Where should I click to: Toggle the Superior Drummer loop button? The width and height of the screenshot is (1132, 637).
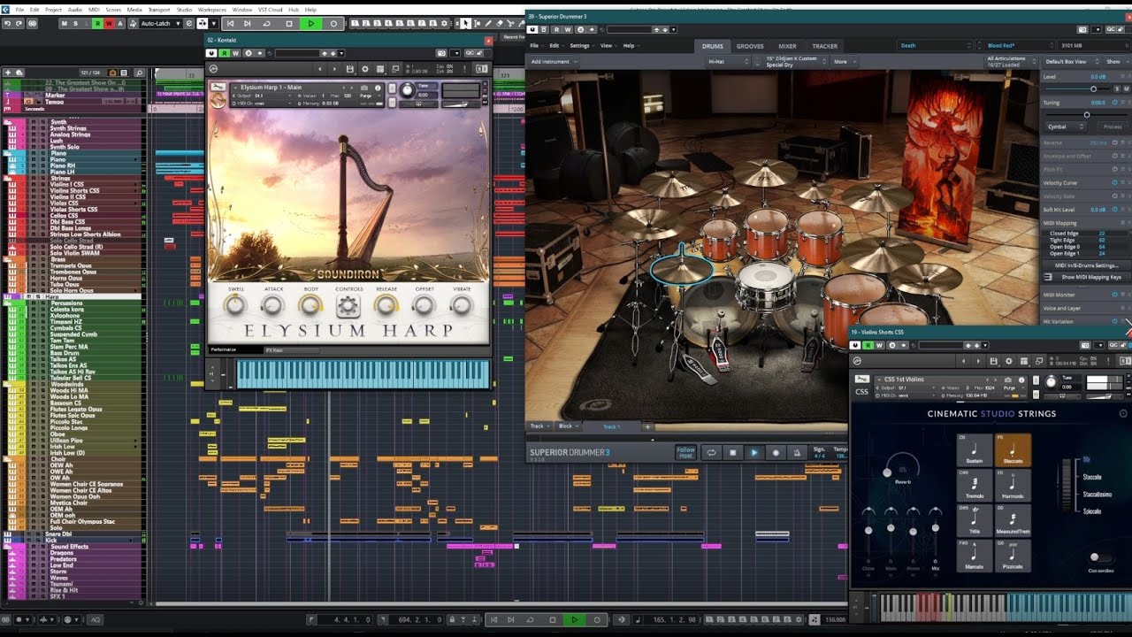tap(711, 453)
